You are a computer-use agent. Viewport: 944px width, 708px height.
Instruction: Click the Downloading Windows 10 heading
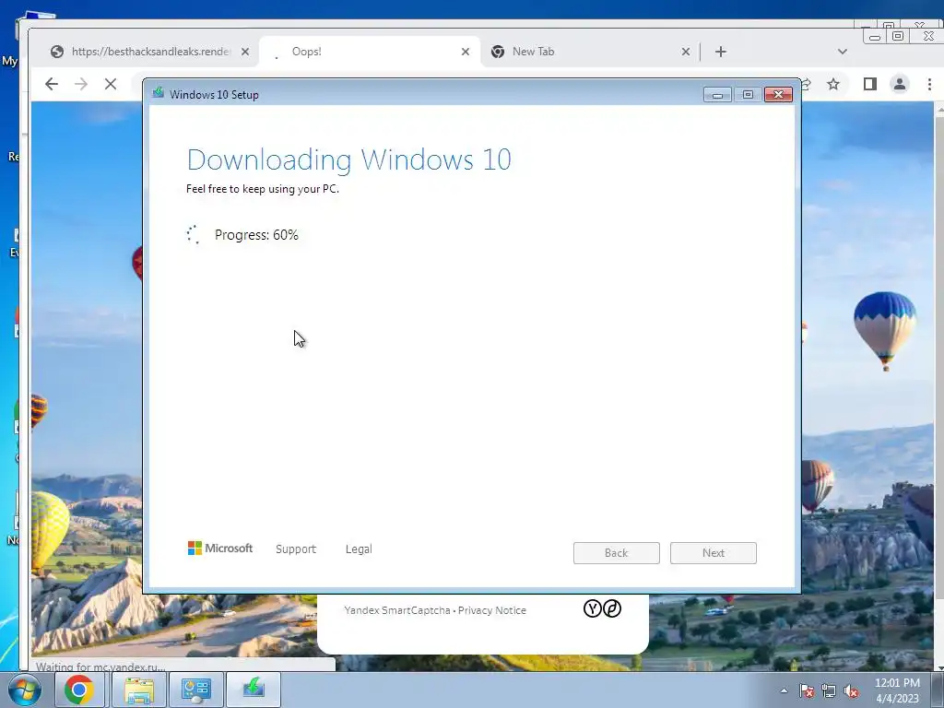(x=349, y=159)
